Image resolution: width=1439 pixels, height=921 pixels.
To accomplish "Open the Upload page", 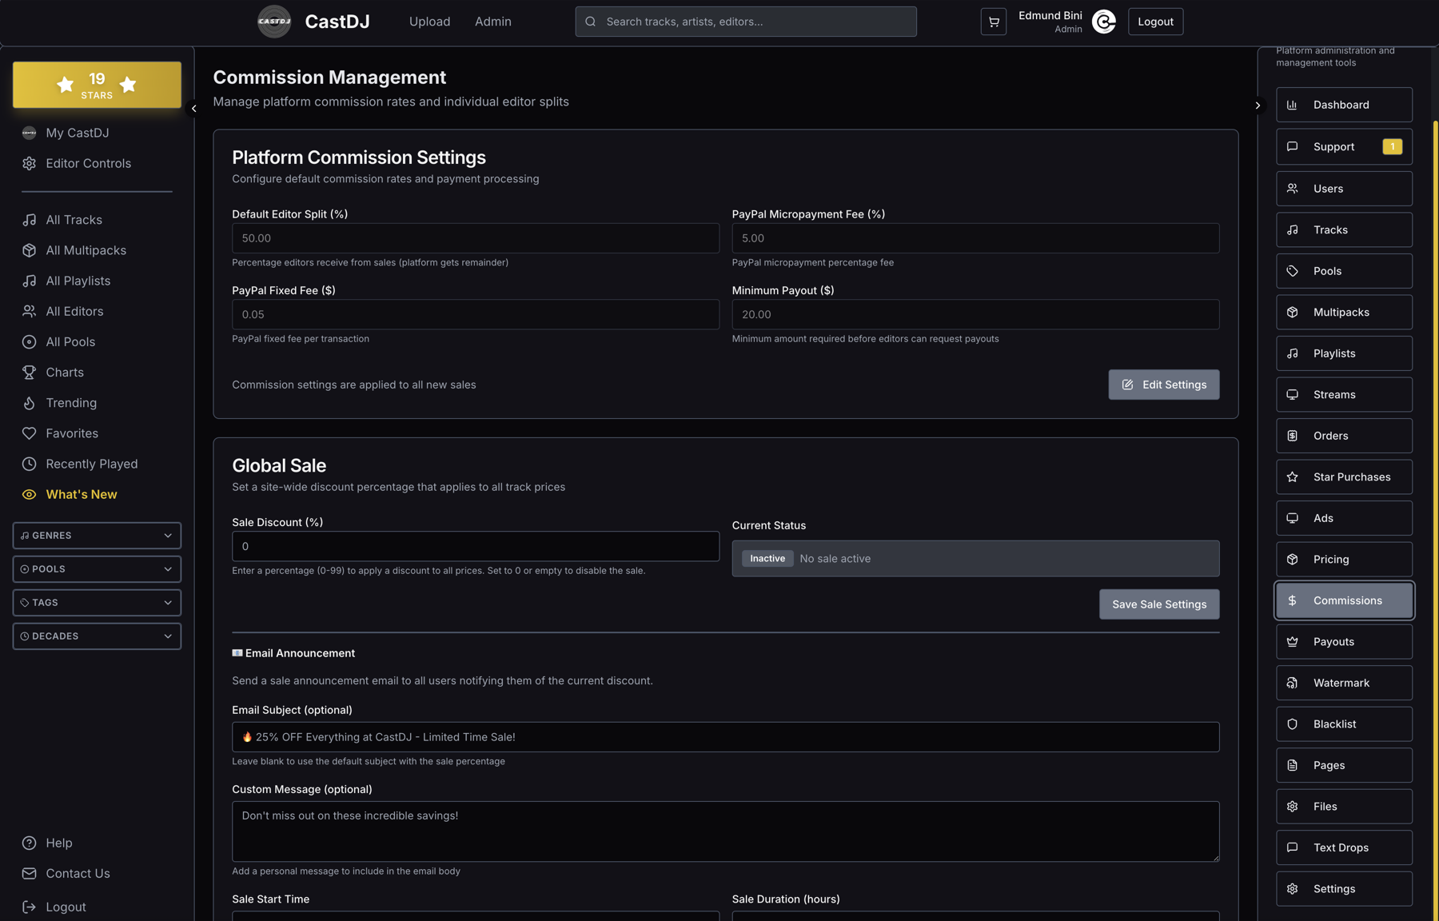I will click(429, 22).
